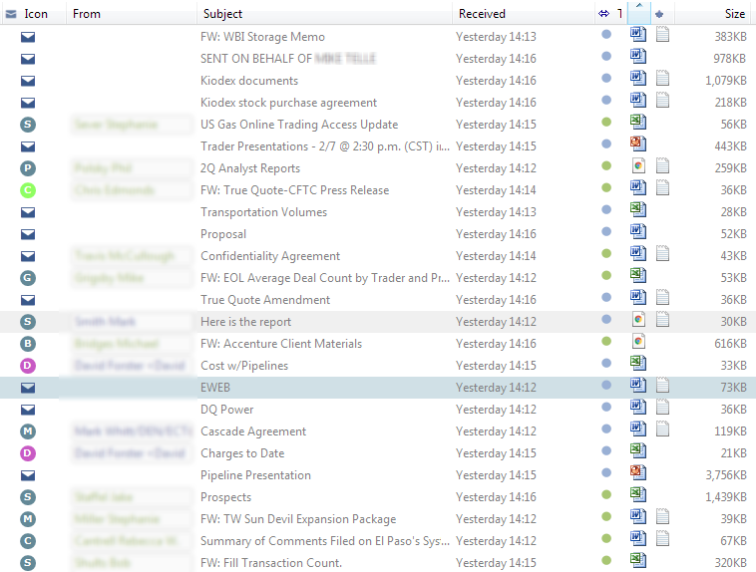Click the magenta D avatar for Cost w/Pipelines

[28, 365]
